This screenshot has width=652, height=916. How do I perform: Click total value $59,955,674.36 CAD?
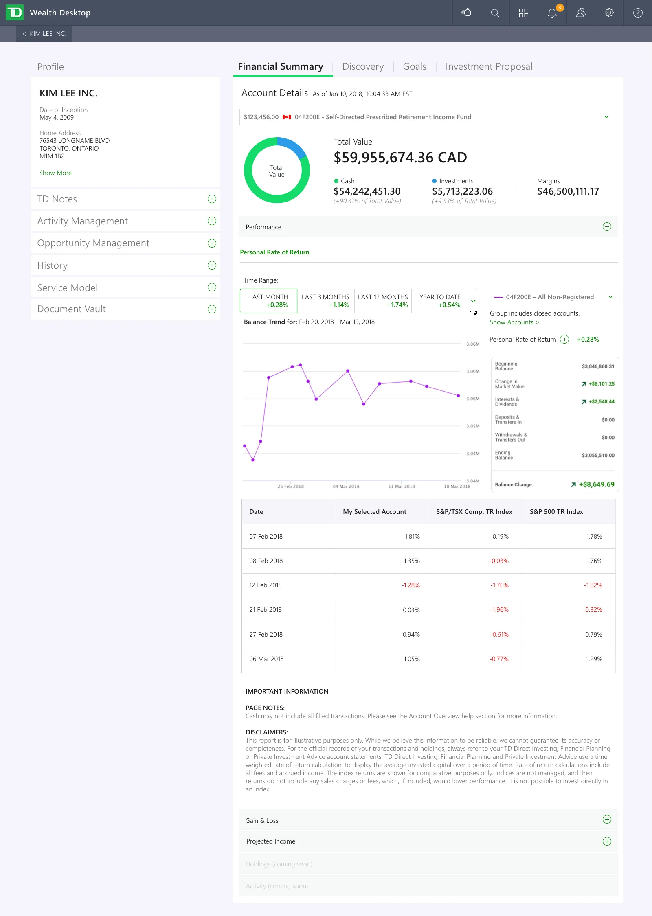point(400,158)
